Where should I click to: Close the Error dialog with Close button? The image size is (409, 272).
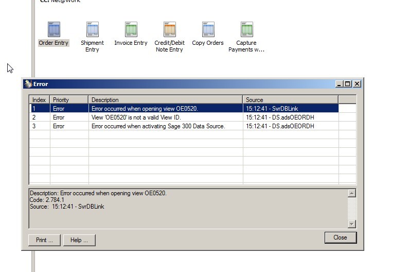(x=341, y=237)
